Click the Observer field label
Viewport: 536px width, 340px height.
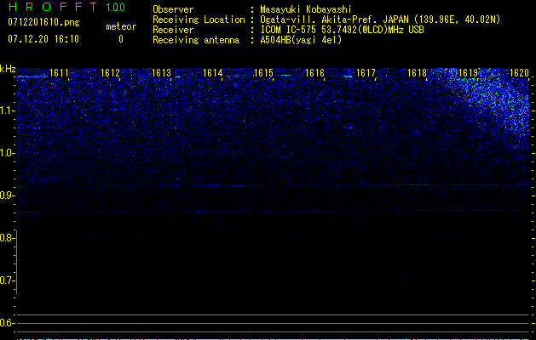[173, 9]
